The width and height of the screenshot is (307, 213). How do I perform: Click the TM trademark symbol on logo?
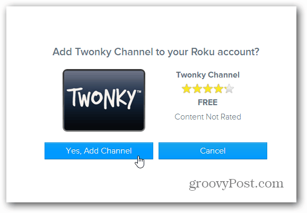click(139, 91)
